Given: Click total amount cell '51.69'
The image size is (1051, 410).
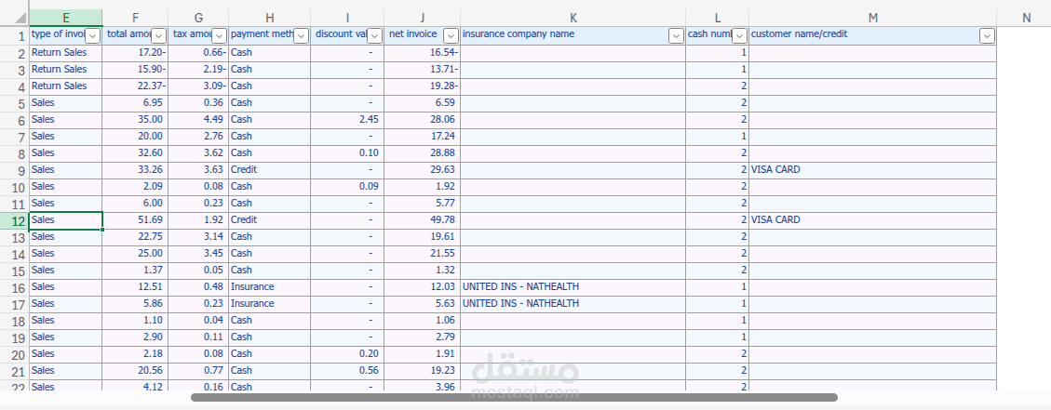Looking at the screenshot, I should (135, 219).
